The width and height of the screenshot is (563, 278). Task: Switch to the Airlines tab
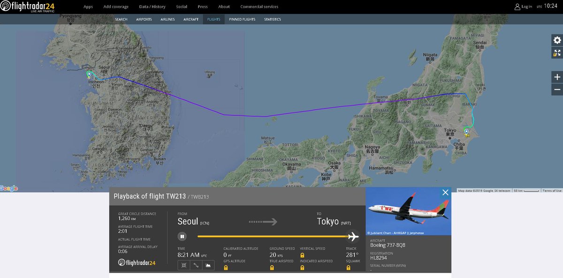[167, 19]
